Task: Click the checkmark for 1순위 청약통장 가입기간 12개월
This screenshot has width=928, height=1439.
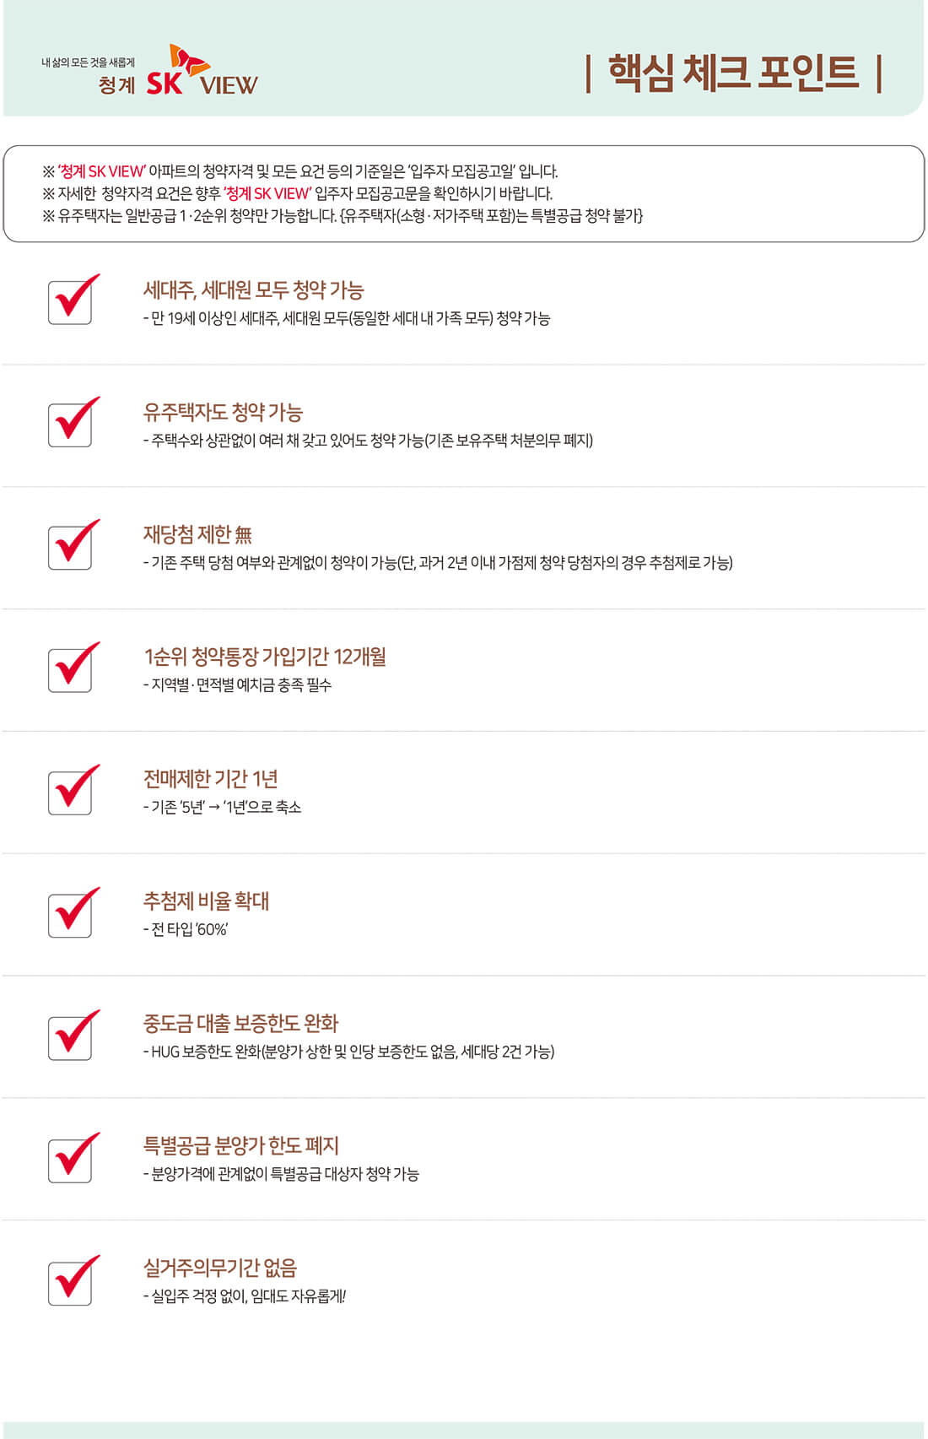Action: [x=73, y=666]
